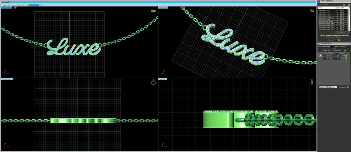Image resolution: width=351 pixels, height=152 pixels.
Task: Click the diamond gem thumbnail icon
Action: click(x=320, y=55)
